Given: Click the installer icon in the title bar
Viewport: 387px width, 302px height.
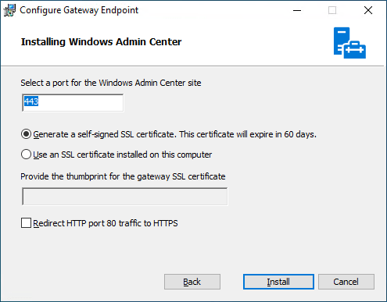Looking at the screenshot, I should tap(9, 10).
